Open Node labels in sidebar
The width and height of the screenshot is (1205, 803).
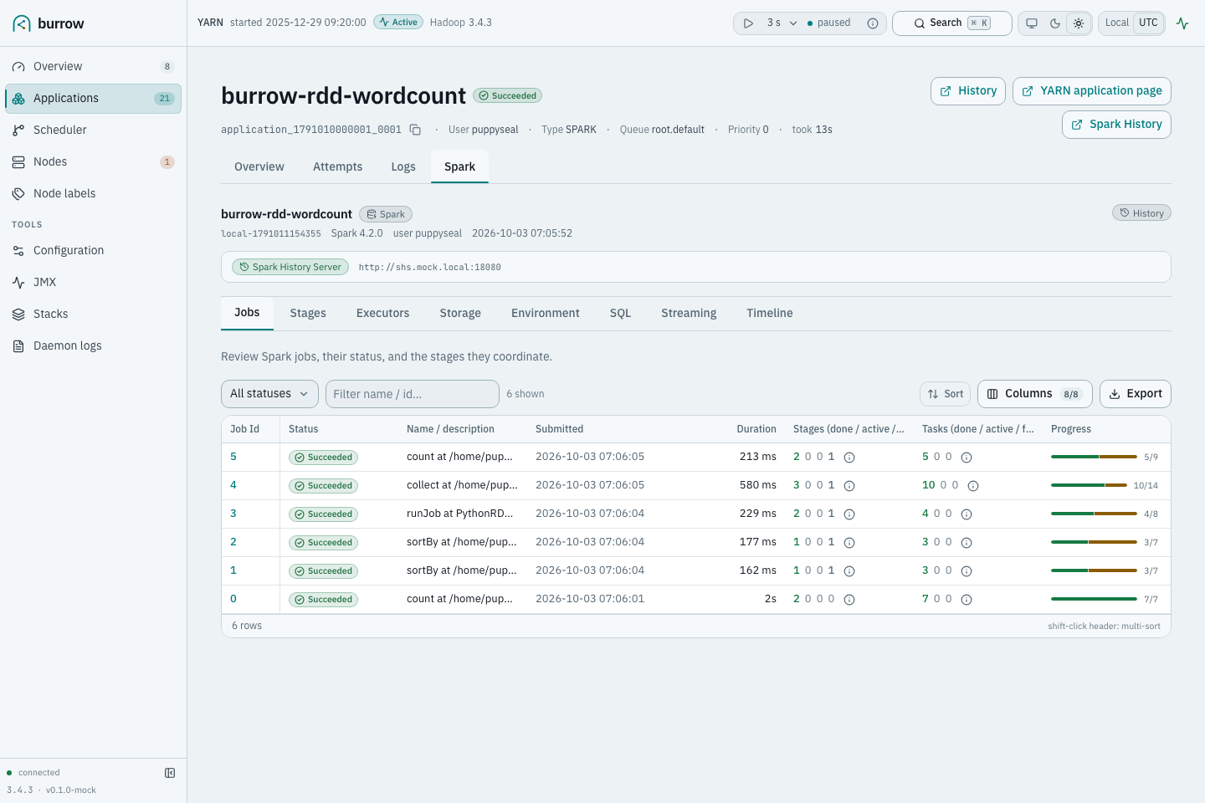click(93, 193)
